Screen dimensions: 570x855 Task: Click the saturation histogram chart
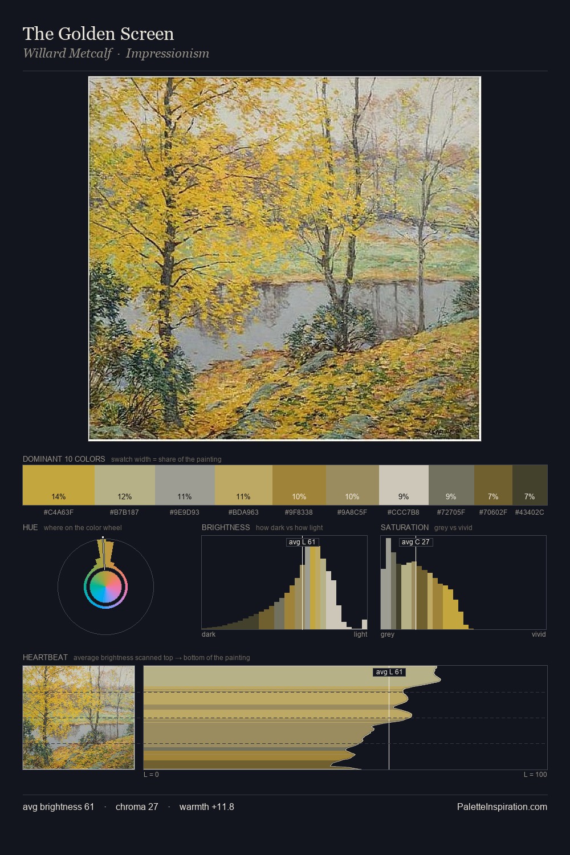[x=463, y=583]
